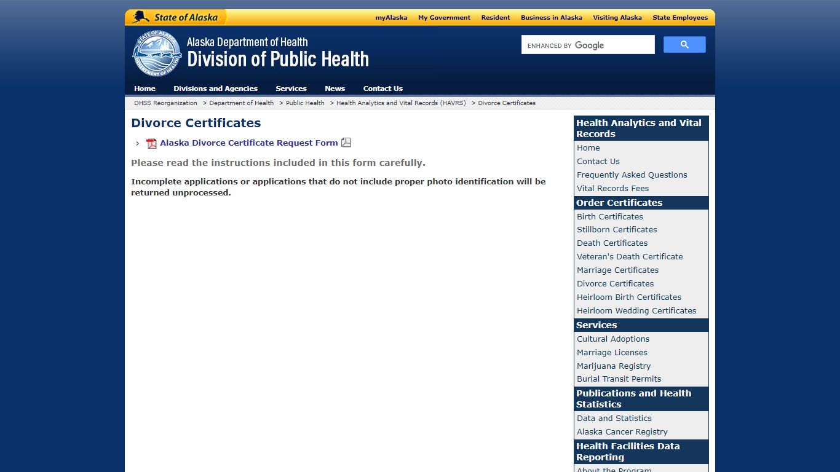Open sidebar Home link

click(x=588, y=148)
